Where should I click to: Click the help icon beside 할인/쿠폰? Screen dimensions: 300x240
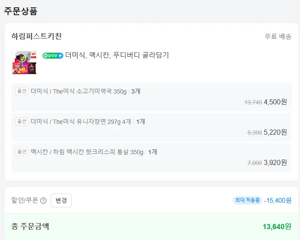43,201
